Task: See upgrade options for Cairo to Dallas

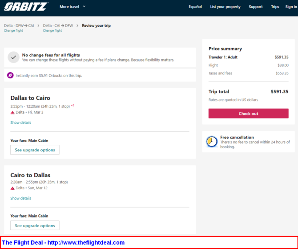Action: pyautogui.click(x=35, y=225)
